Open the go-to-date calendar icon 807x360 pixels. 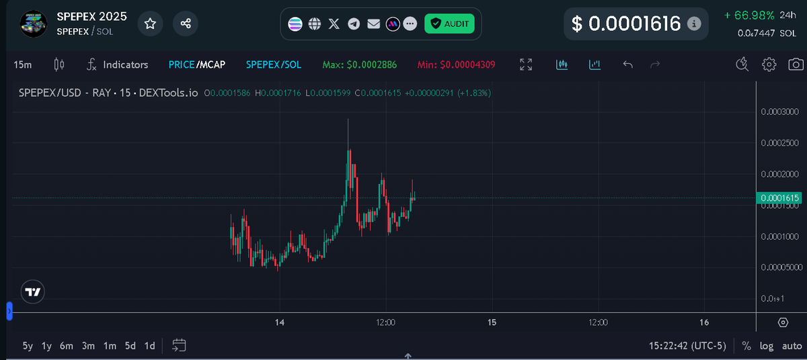click(179, 346)
